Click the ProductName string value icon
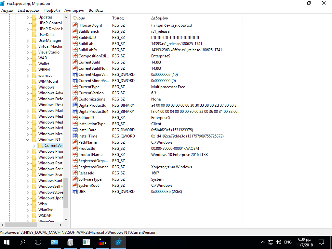 pyautogui.click(x=75, y=154)
